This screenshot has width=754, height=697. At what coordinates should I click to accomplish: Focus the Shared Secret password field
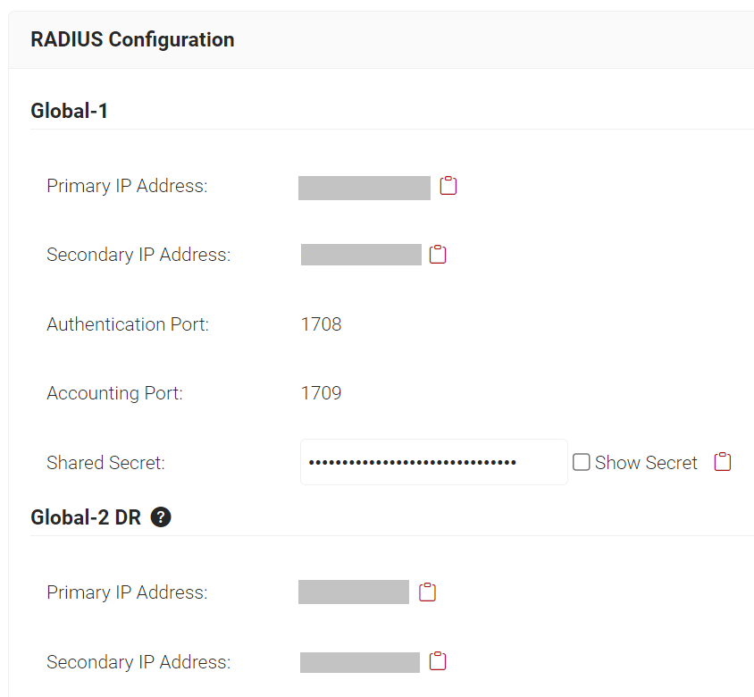[433, 462]
